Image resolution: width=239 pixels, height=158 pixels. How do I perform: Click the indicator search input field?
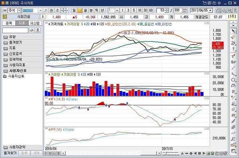15,30
